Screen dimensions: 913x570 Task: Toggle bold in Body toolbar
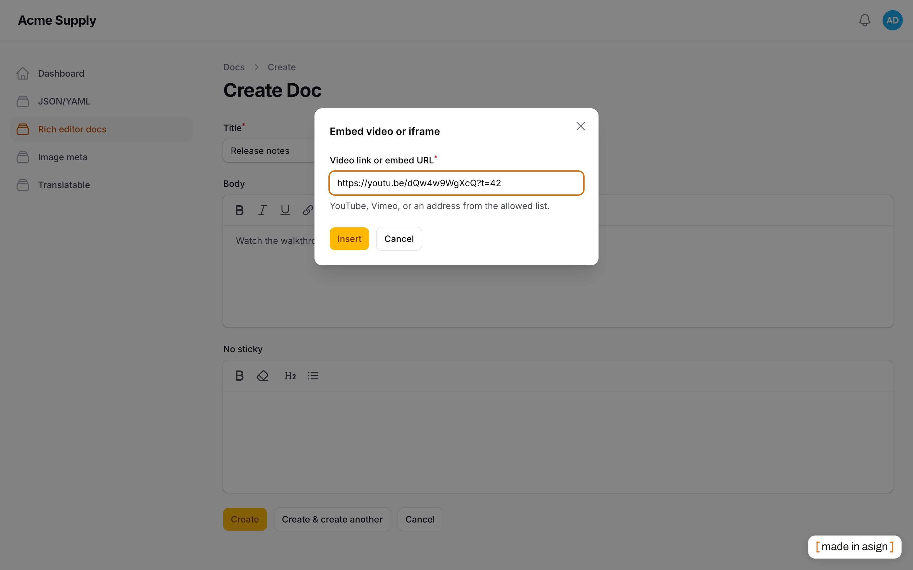[x=239, y=210]
